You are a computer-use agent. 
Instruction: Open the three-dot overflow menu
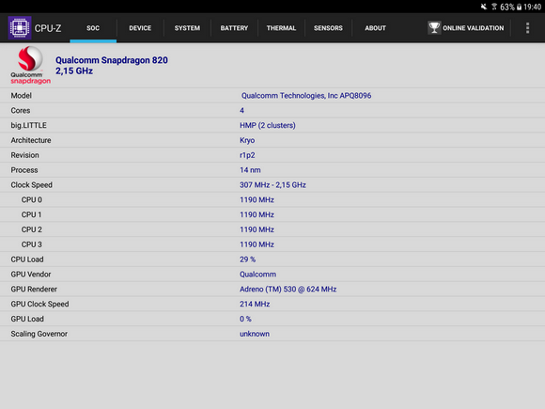tap(527, 28)
